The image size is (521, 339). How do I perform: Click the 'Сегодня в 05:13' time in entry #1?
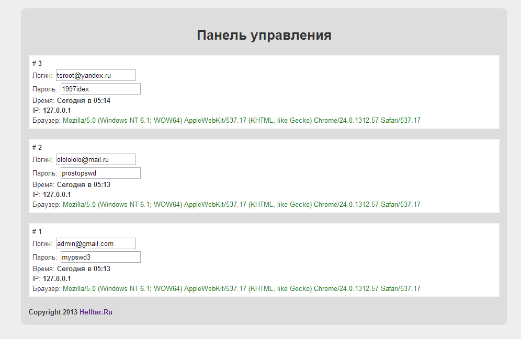(x=83, y=268)
